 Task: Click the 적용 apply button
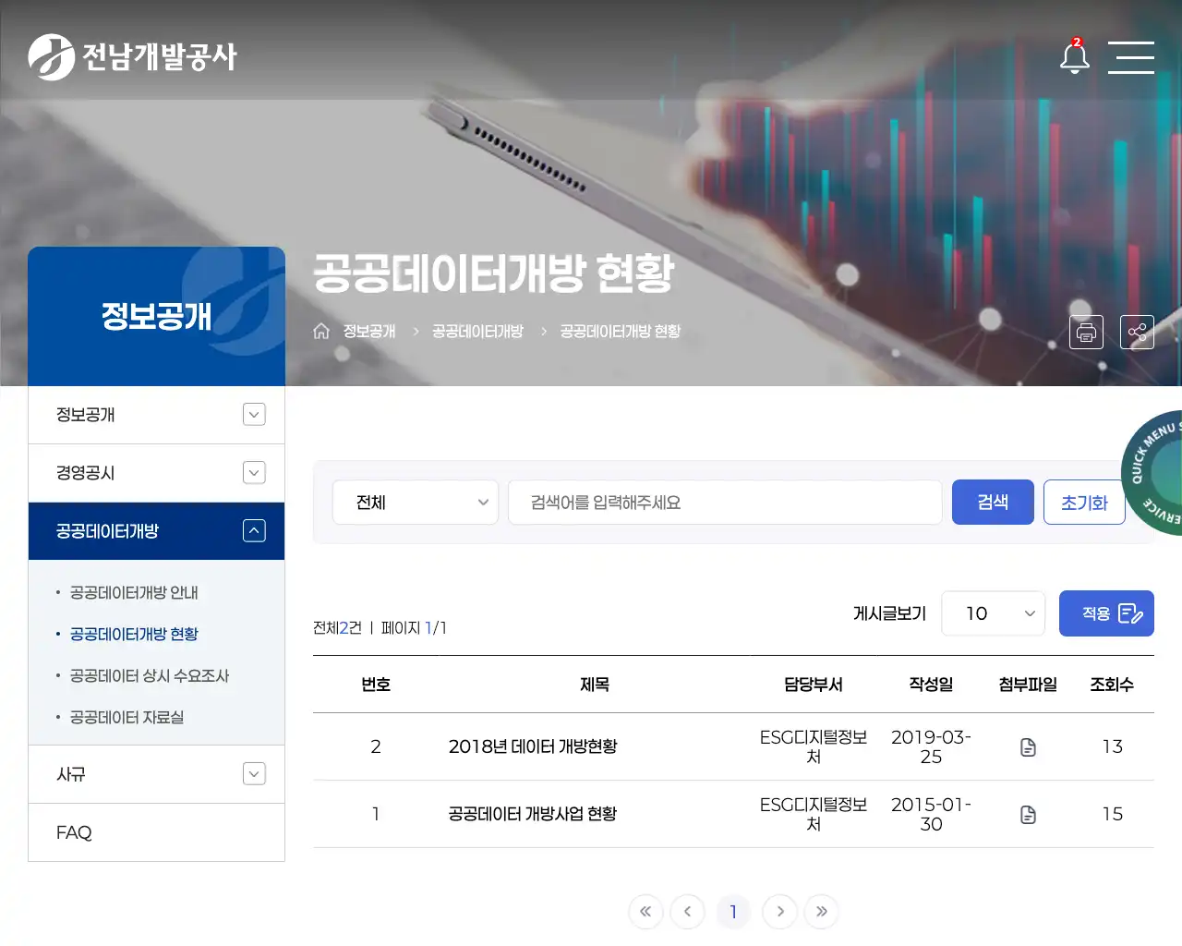(x=1106, y=613)
